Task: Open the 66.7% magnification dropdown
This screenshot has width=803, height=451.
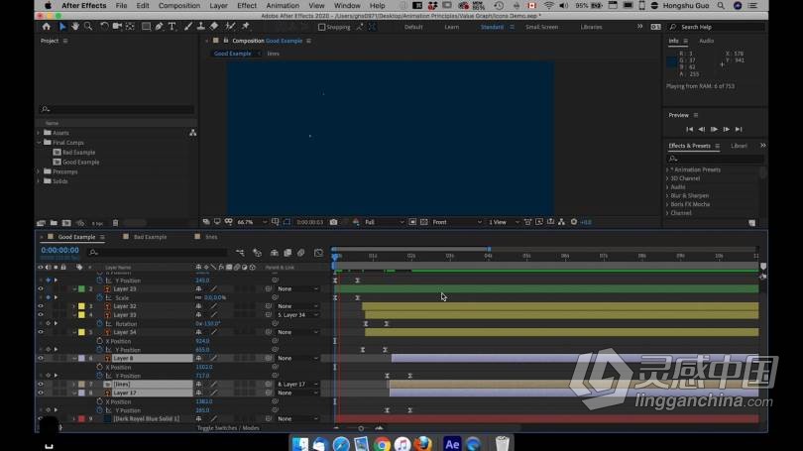Action: 252,222
